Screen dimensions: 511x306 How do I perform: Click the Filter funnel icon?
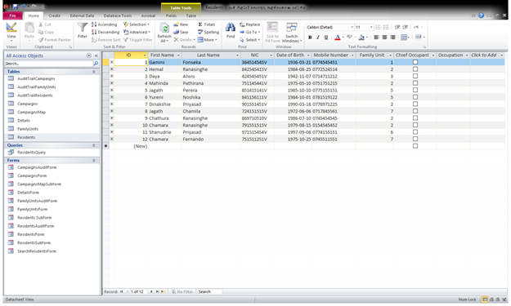[x=82, y=29]
